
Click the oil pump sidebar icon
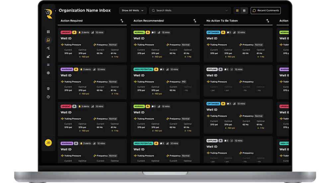[48, 57]
